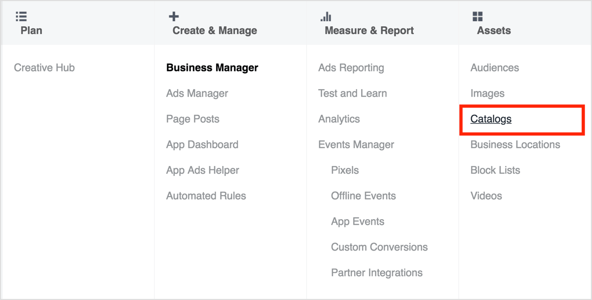Open Page Posts

[193, 119]
